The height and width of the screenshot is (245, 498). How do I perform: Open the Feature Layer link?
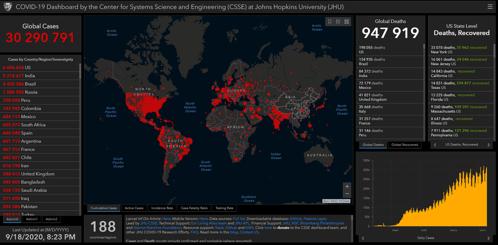tap(315, 218)
